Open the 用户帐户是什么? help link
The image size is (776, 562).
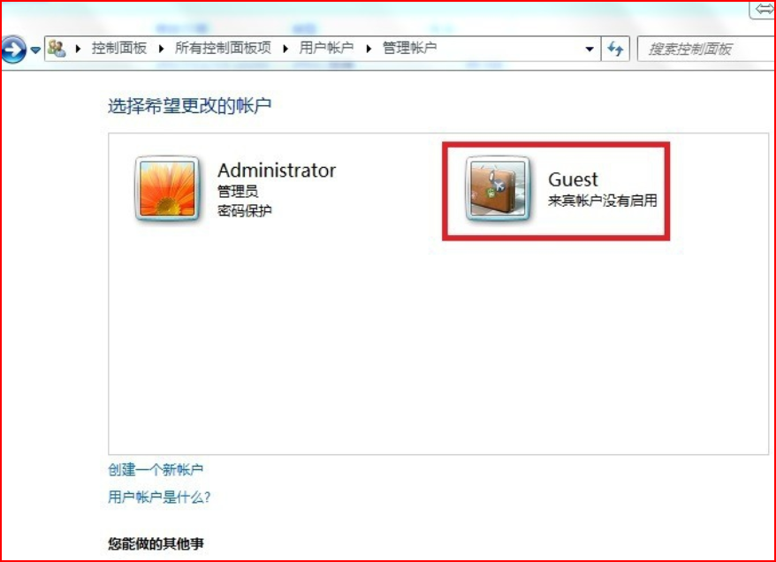click(x=159, y=497)
